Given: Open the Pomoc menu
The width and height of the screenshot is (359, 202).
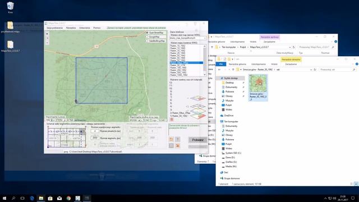Looking at the screenshot, I should [x=97, y=28].
